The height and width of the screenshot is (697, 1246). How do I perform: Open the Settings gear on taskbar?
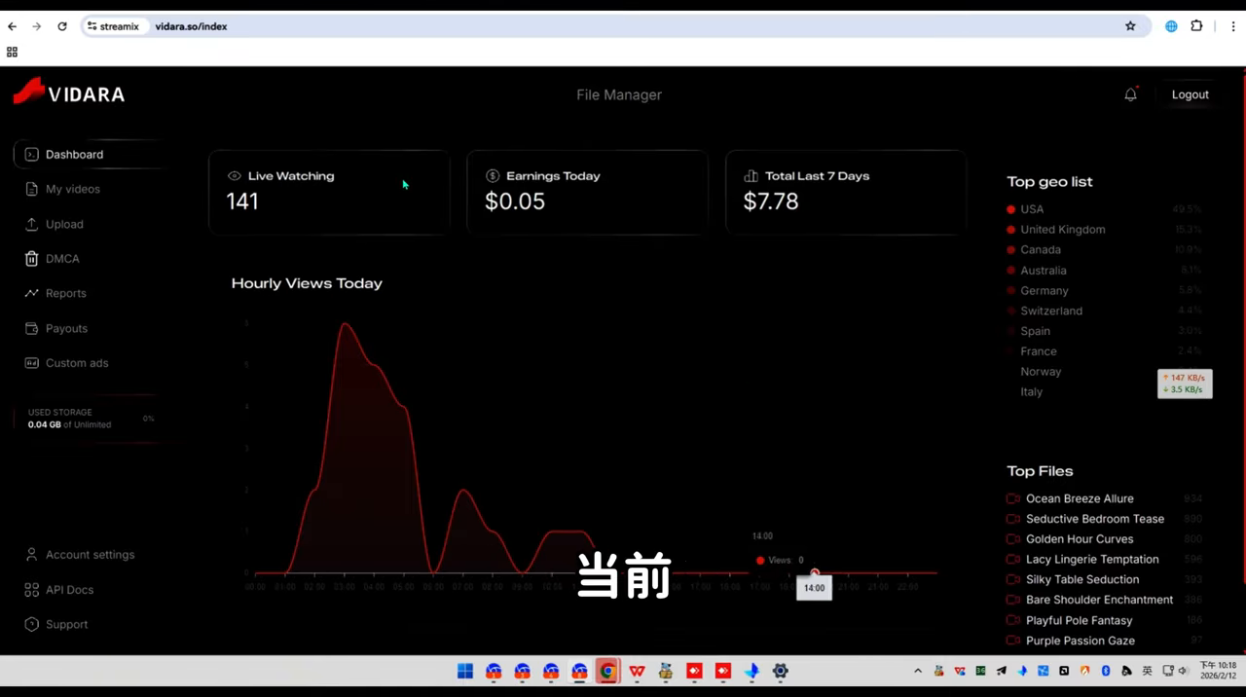(780, 671)
